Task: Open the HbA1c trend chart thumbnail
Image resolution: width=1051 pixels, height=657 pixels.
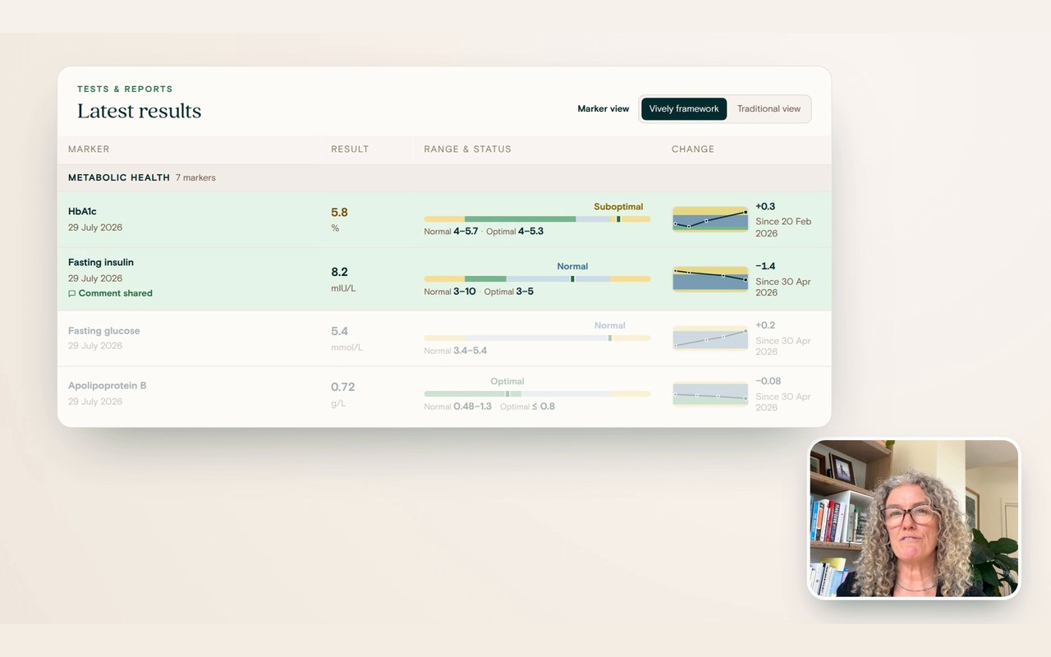Action: [x=710, y=219]
